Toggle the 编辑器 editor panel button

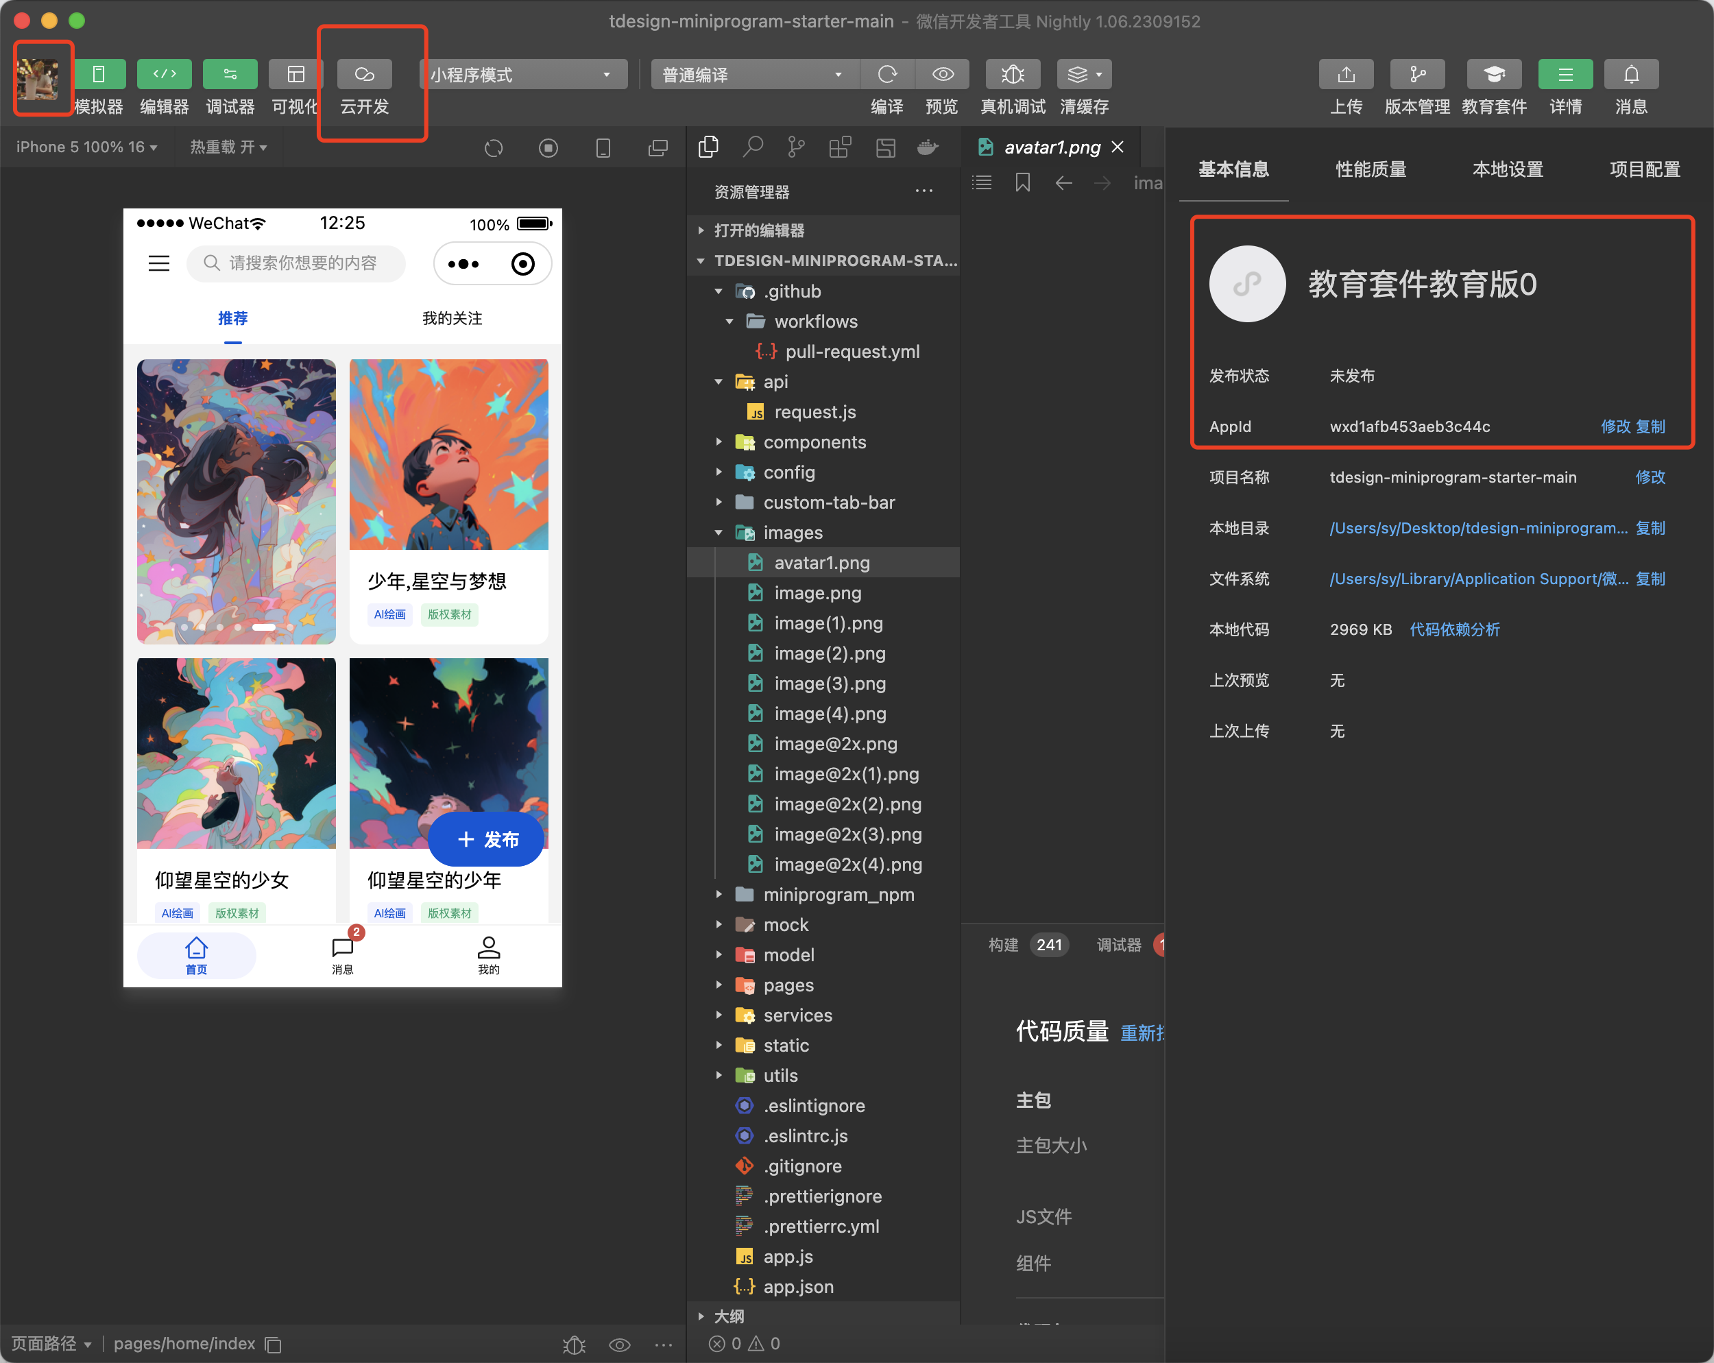(164, 74)
